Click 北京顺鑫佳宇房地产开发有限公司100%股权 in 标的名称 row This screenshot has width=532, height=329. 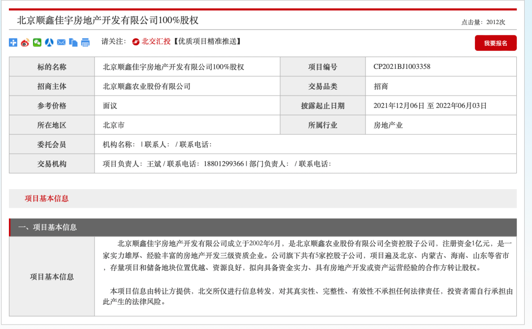pyautogui.click(x=173, y=67)
